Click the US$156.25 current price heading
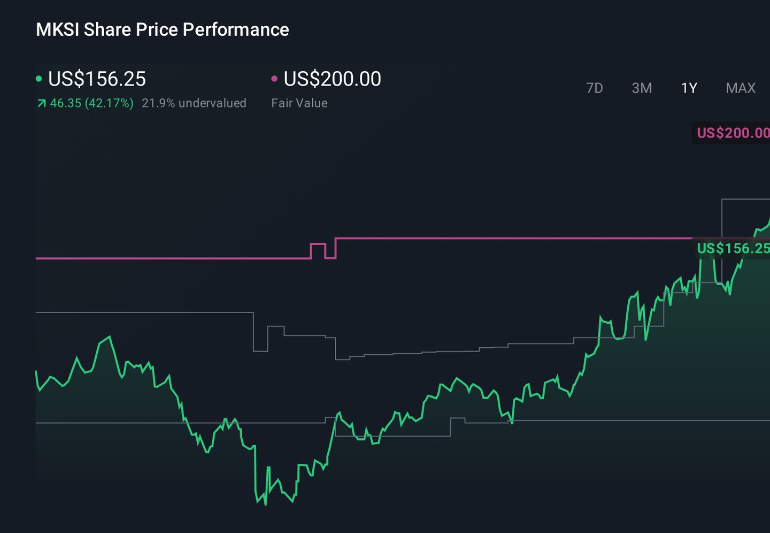 pyautogui.click(x=97, y=79)
